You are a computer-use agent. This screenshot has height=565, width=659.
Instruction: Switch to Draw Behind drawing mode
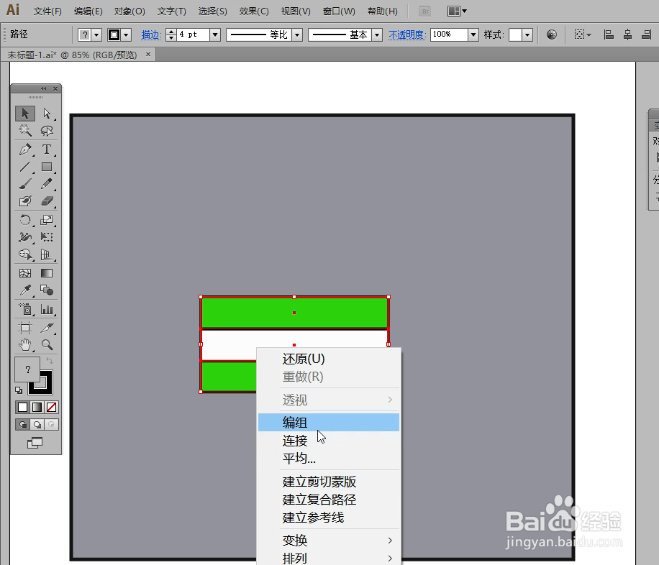tap(38, 424)
